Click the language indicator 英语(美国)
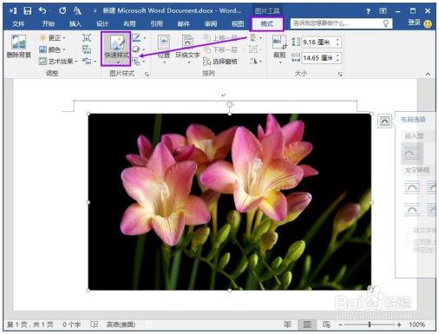The width and height of the screenshot is (439, 334). click(x=121, y=324)
